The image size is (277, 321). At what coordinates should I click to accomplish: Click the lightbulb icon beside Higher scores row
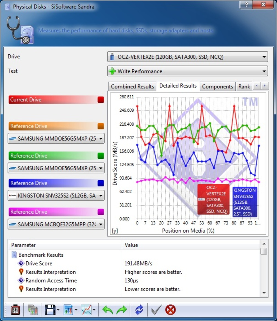pos(21,272)
